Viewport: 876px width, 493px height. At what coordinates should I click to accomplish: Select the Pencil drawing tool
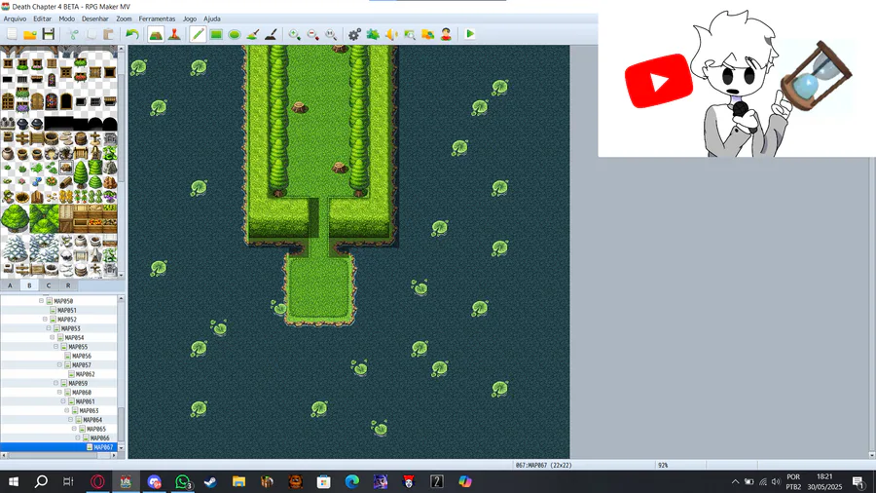point(198,34)
